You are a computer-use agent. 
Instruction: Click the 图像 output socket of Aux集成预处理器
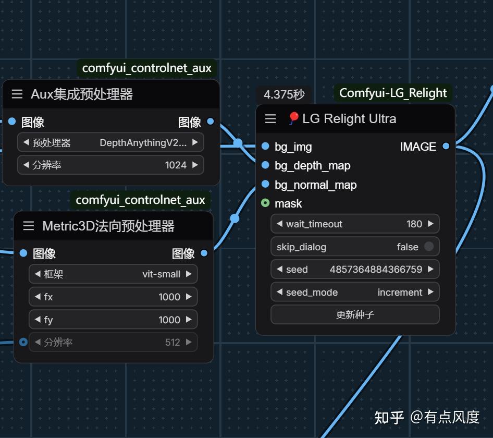(x=209, y=121)
